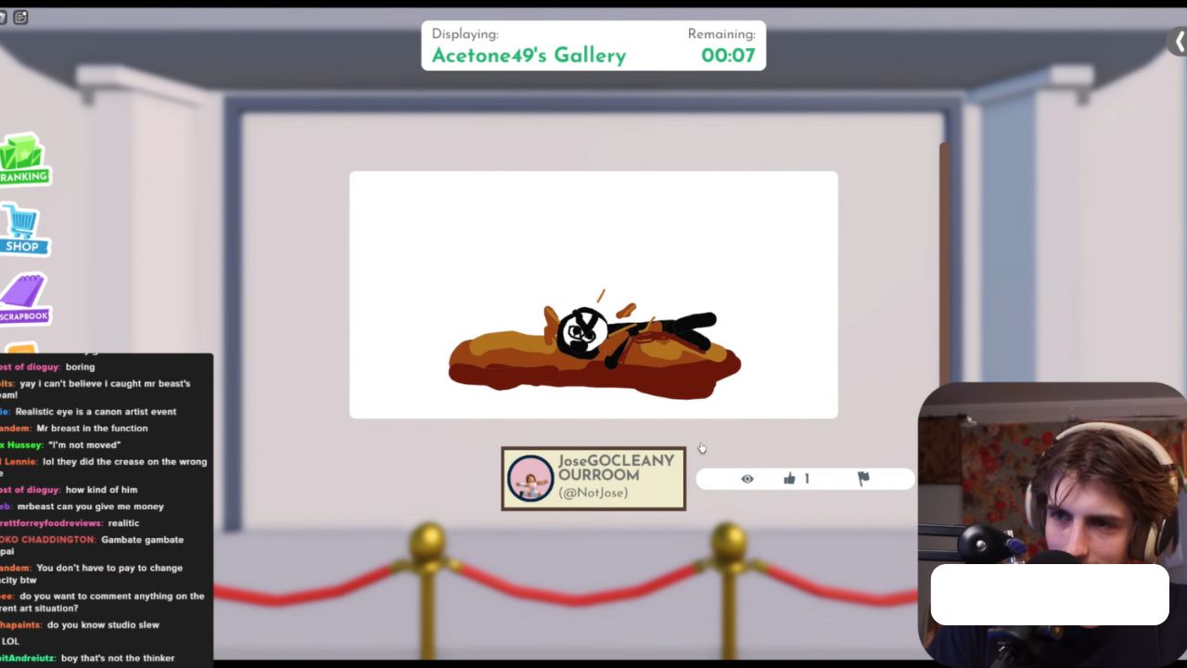Image resolution: width=1187 pixels, height=668 pixels.
Task: Open the Roblox chat panel
Action: coord(20,17)
